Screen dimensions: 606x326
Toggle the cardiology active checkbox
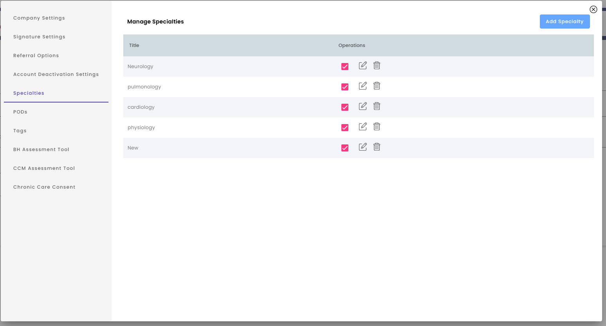click(x=345, y=107)
